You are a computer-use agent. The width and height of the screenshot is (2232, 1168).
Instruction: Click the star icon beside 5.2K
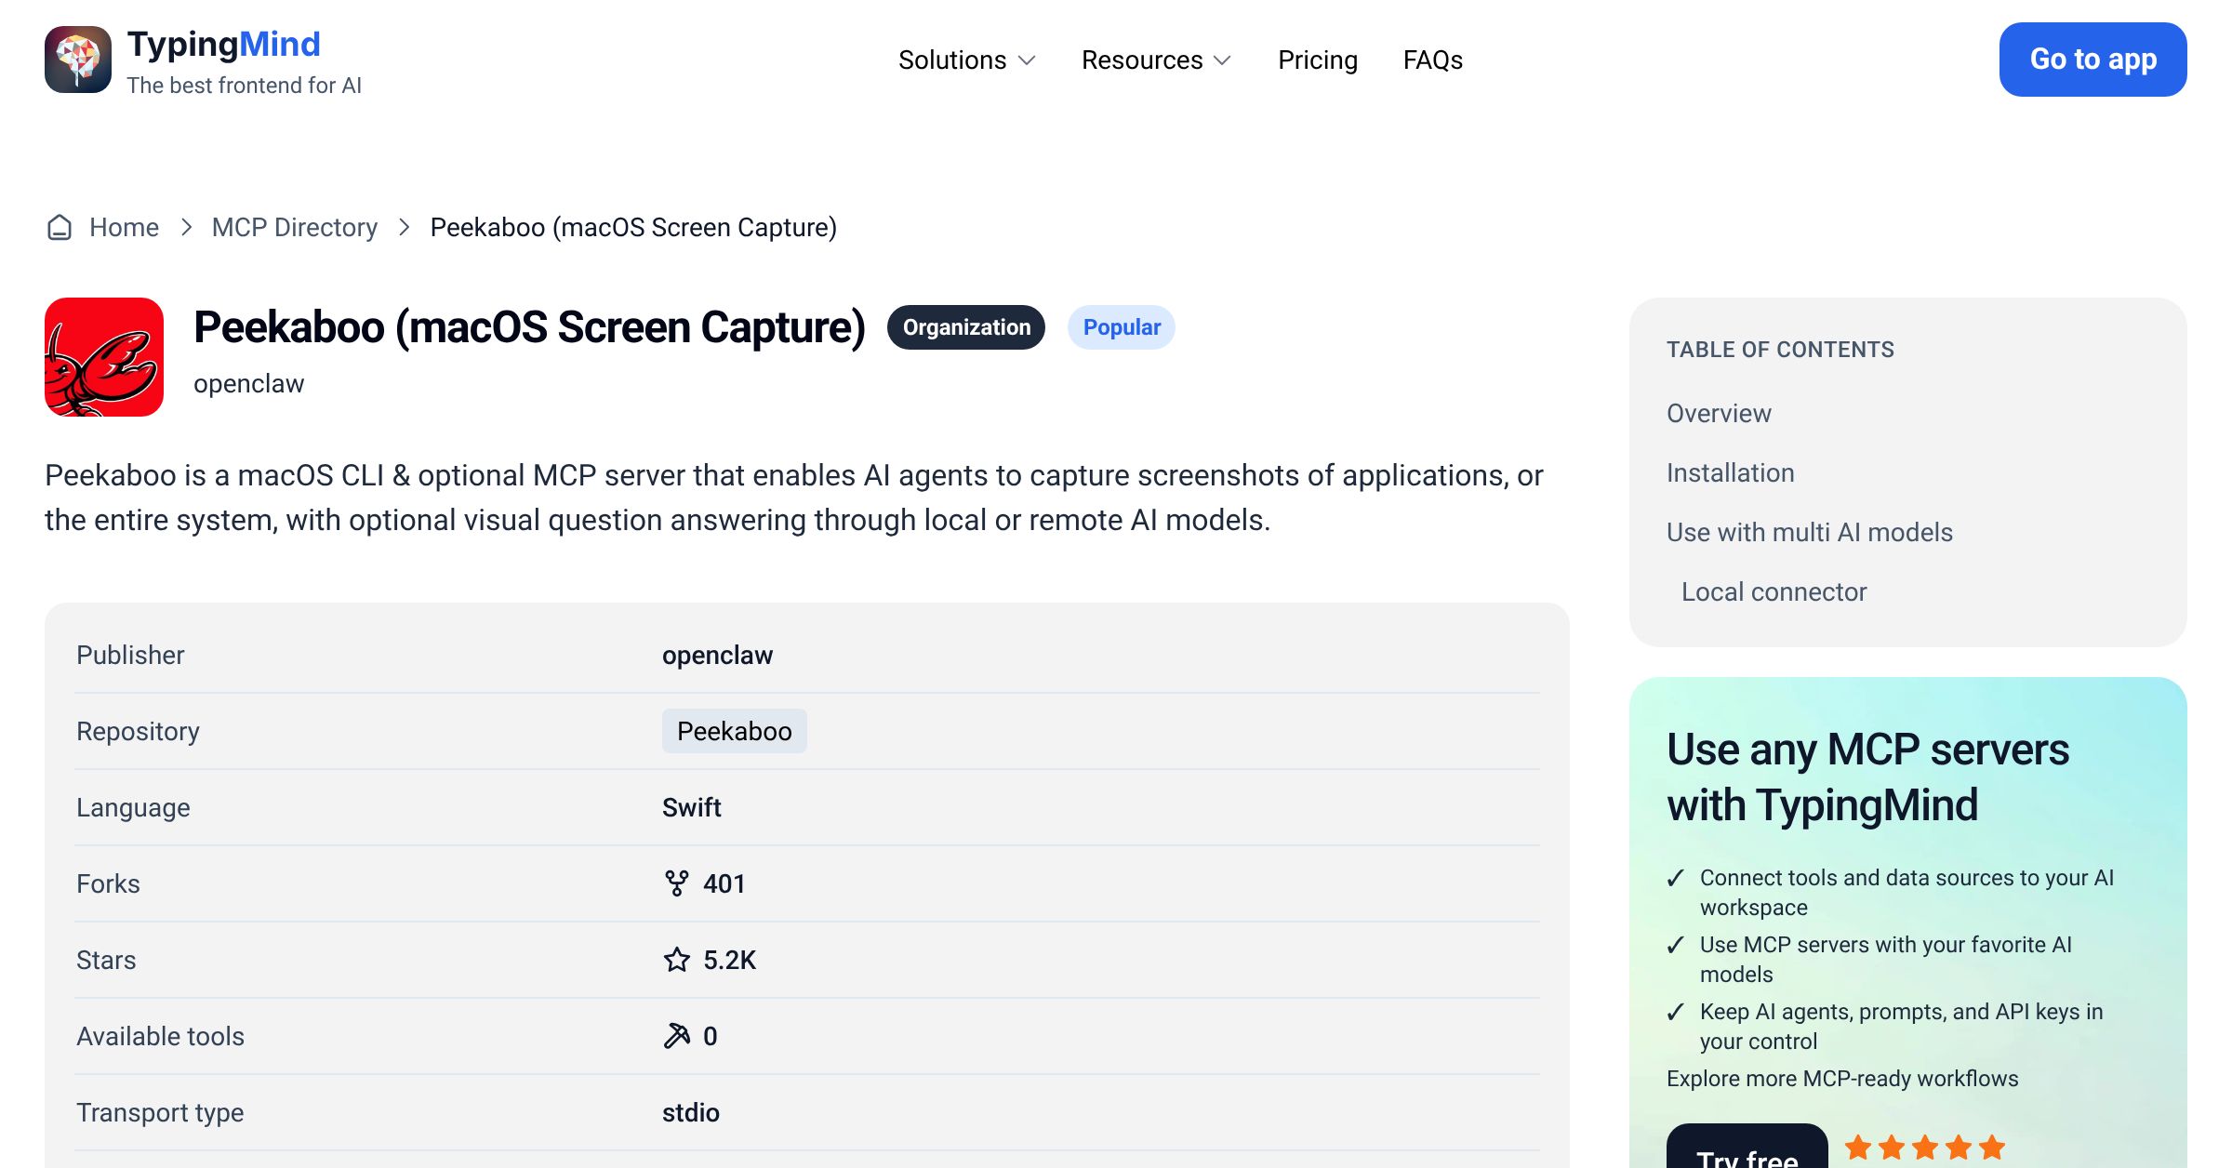pyautogui.click(x=677, y=960)
